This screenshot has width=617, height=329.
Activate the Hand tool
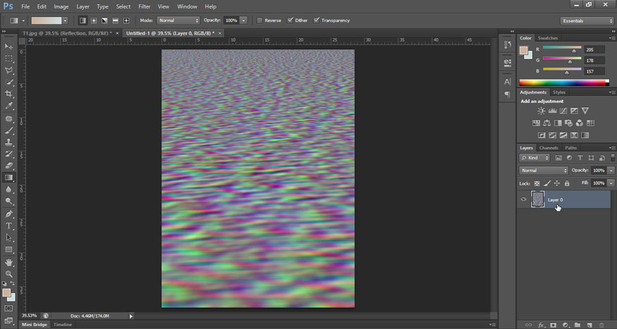[x=9, y=261]
